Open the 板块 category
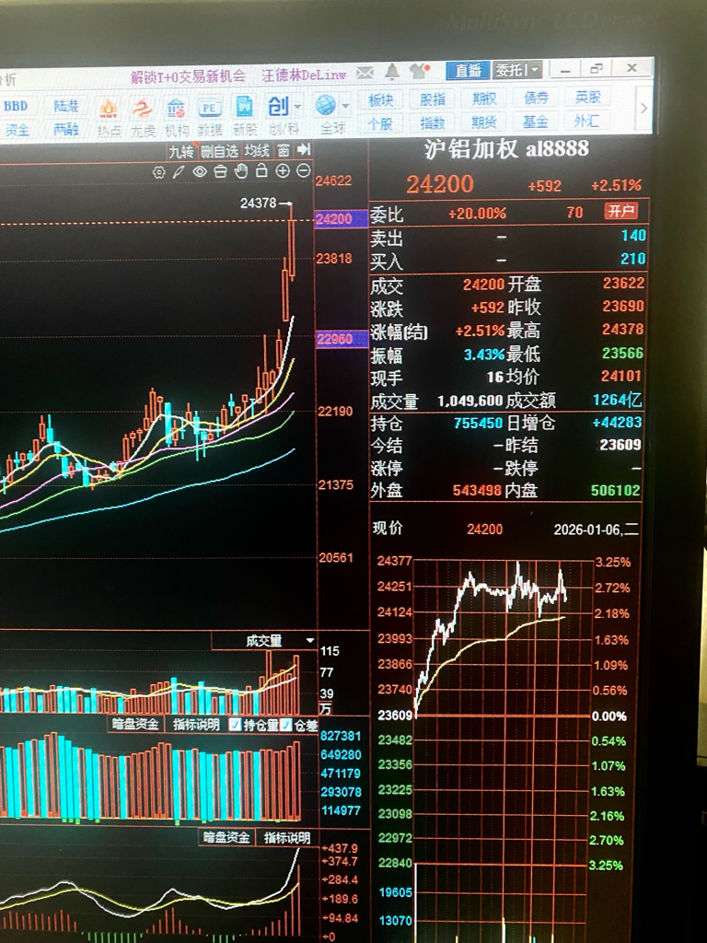This screenshot has width=707, height=943. point(380,100)
